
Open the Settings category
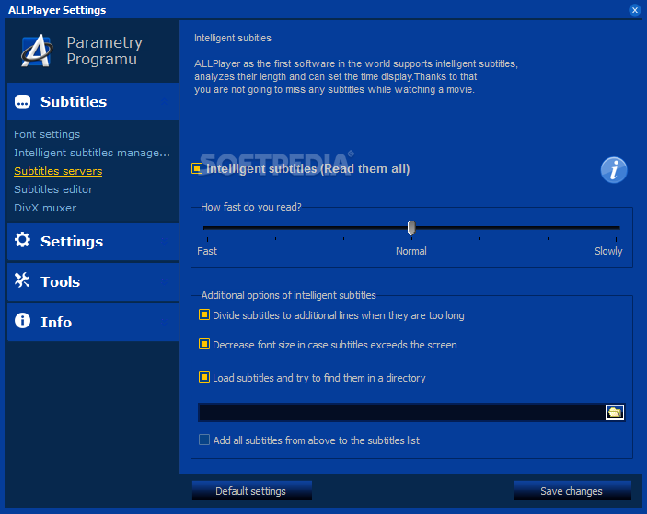tap(93, 242)
